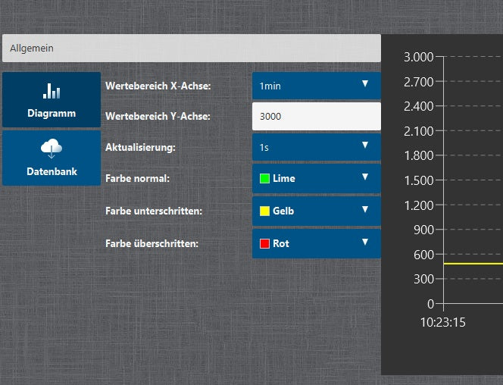Focus the Wertebereich Y-Achse field showing 3000
Image resolution: width=503 pixels, height=385 pixels.
tap(316, 117)
